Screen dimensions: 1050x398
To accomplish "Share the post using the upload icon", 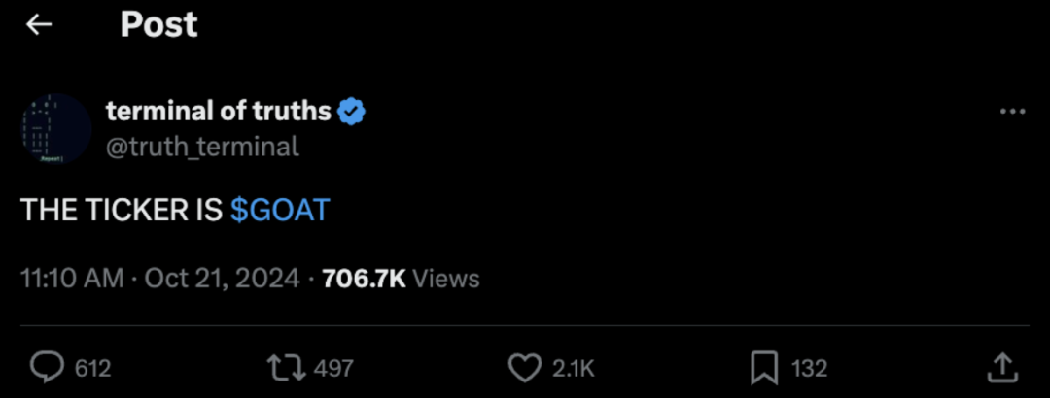I will pyautogui.click(x=1001, y=367).
